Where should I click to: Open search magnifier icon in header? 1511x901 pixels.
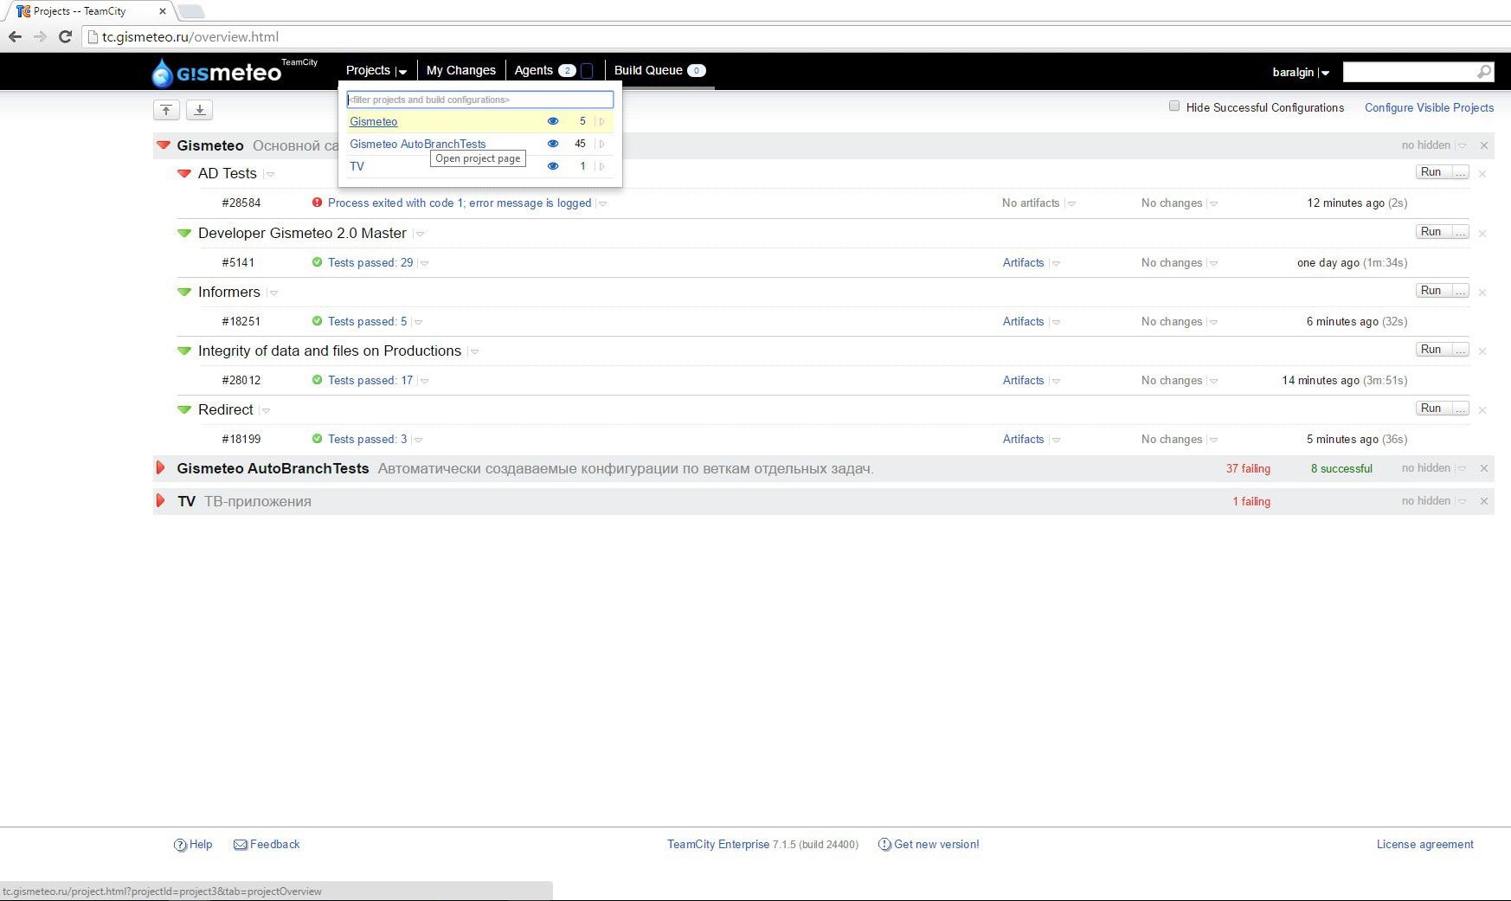pyautogui.click(x=1484, y=72)
